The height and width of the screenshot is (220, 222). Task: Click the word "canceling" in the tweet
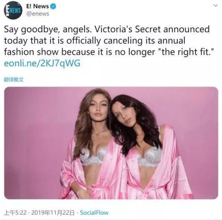(123, 41)
